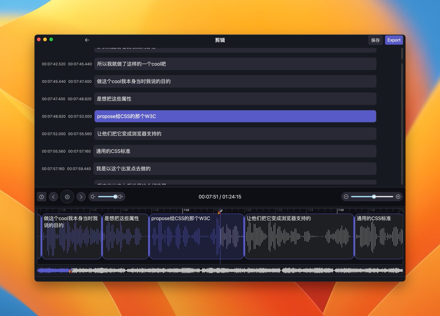440x316 pixels.
Task: Click the 剪辑 window title
Action: coord(220,40)
